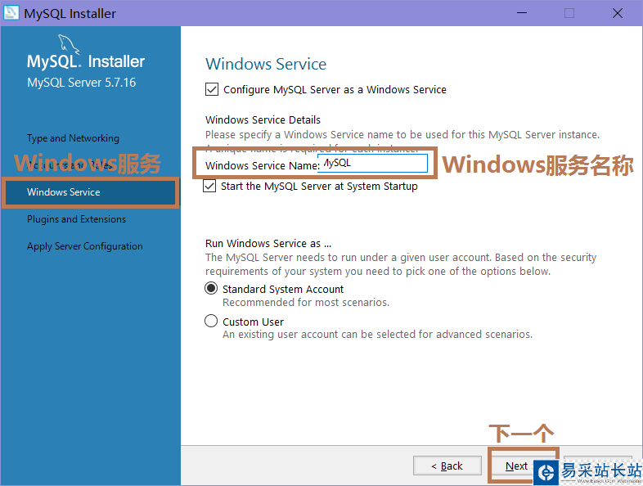The image size is (643, 486).
Task: Click the MySQL dolphin logo in sidebar
Action: [69, 45]
